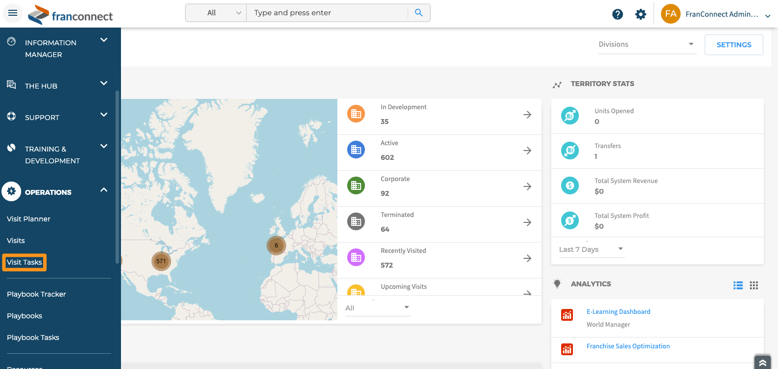Open Recently Visited arrow
Viewport: 778px width, 369px height.
pyautogui.click(x=527, y=258)
